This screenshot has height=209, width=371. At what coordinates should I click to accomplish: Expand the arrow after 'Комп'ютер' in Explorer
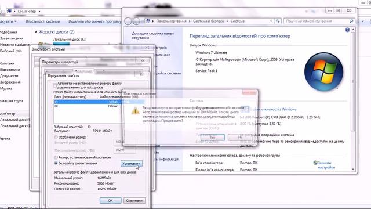(x=39, y=12)
